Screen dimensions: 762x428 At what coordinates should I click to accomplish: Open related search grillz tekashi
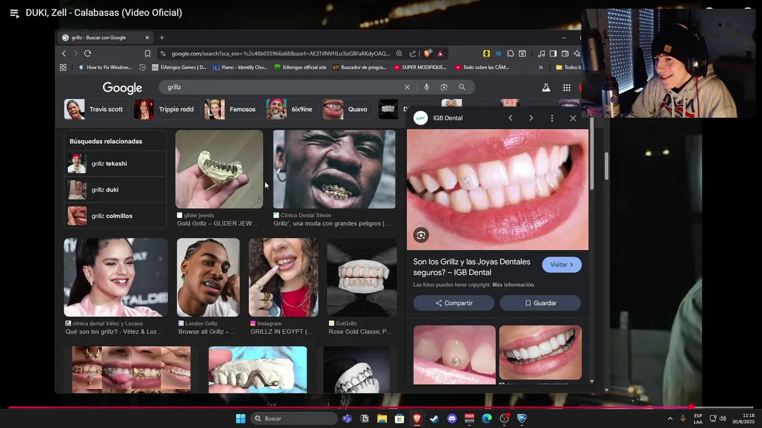115,163
